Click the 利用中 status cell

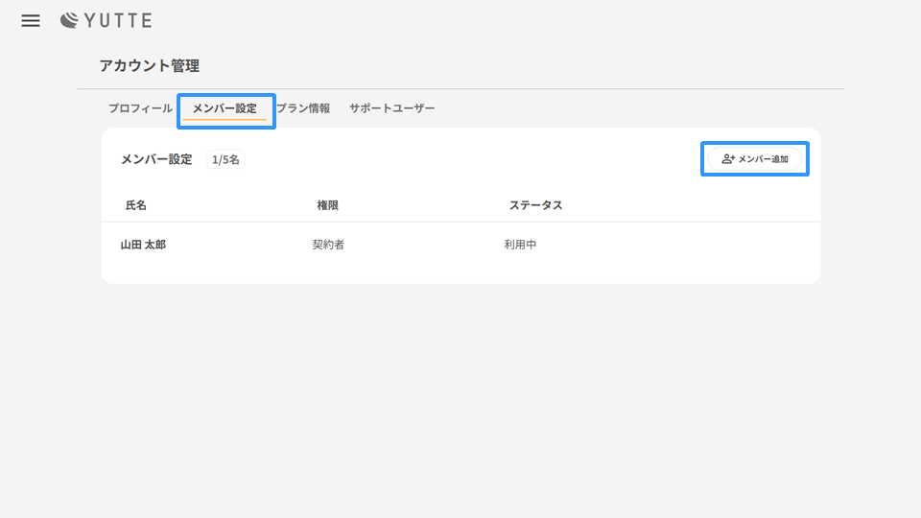pyautogui.click(x=520, y=245)
